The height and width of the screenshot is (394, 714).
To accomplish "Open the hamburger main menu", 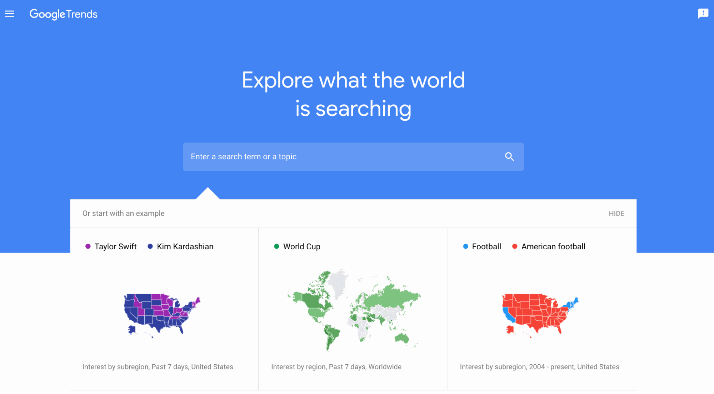I will click(10, 14).
